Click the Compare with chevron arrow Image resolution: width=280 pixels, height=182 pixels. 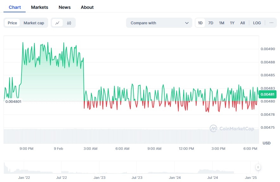(x=187, y=23)
